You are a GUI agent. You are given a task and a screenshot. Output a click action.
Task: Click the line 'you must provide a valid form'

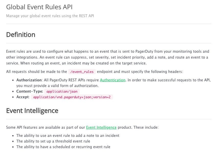(x=57, y=86)
